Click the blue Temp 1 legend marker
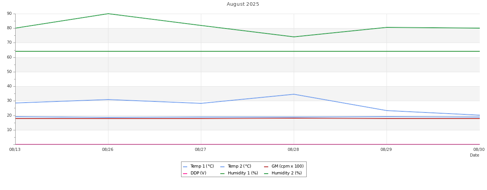The height and width of the screenshot is (190, 487). [x=185, y=167]
